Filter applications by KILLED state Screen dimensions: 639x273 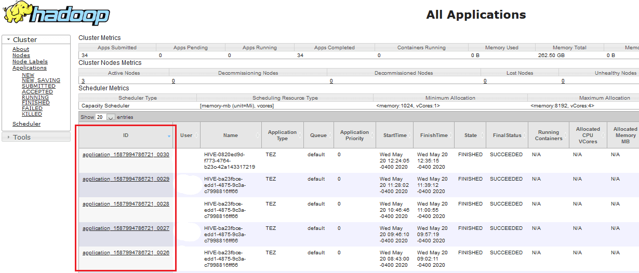[x=32, y=114]
